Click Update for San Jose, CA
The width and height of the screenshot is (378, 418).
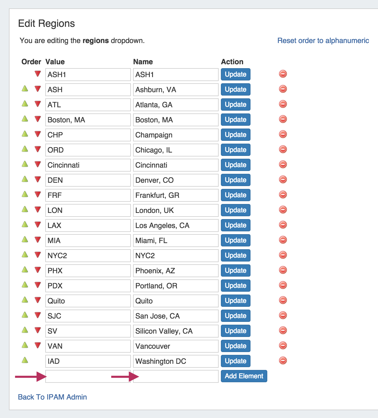tap(235, 316)
